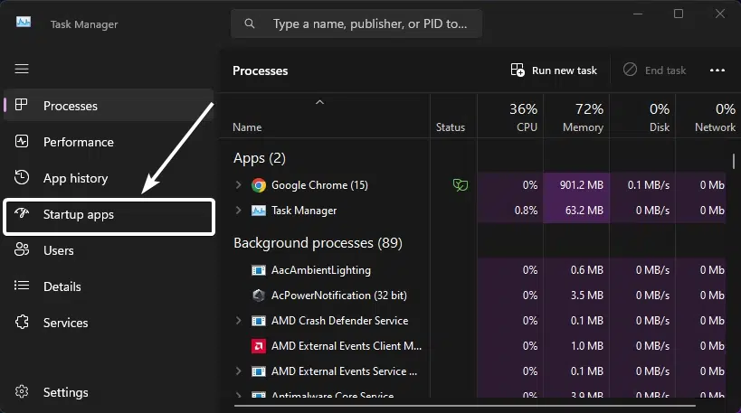Sort by the Status column header
741x413 pixels.
click(451, 127)
